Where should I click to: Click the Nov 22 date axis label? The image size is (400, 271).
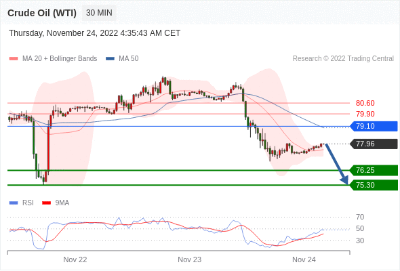(x=75, y=259)
